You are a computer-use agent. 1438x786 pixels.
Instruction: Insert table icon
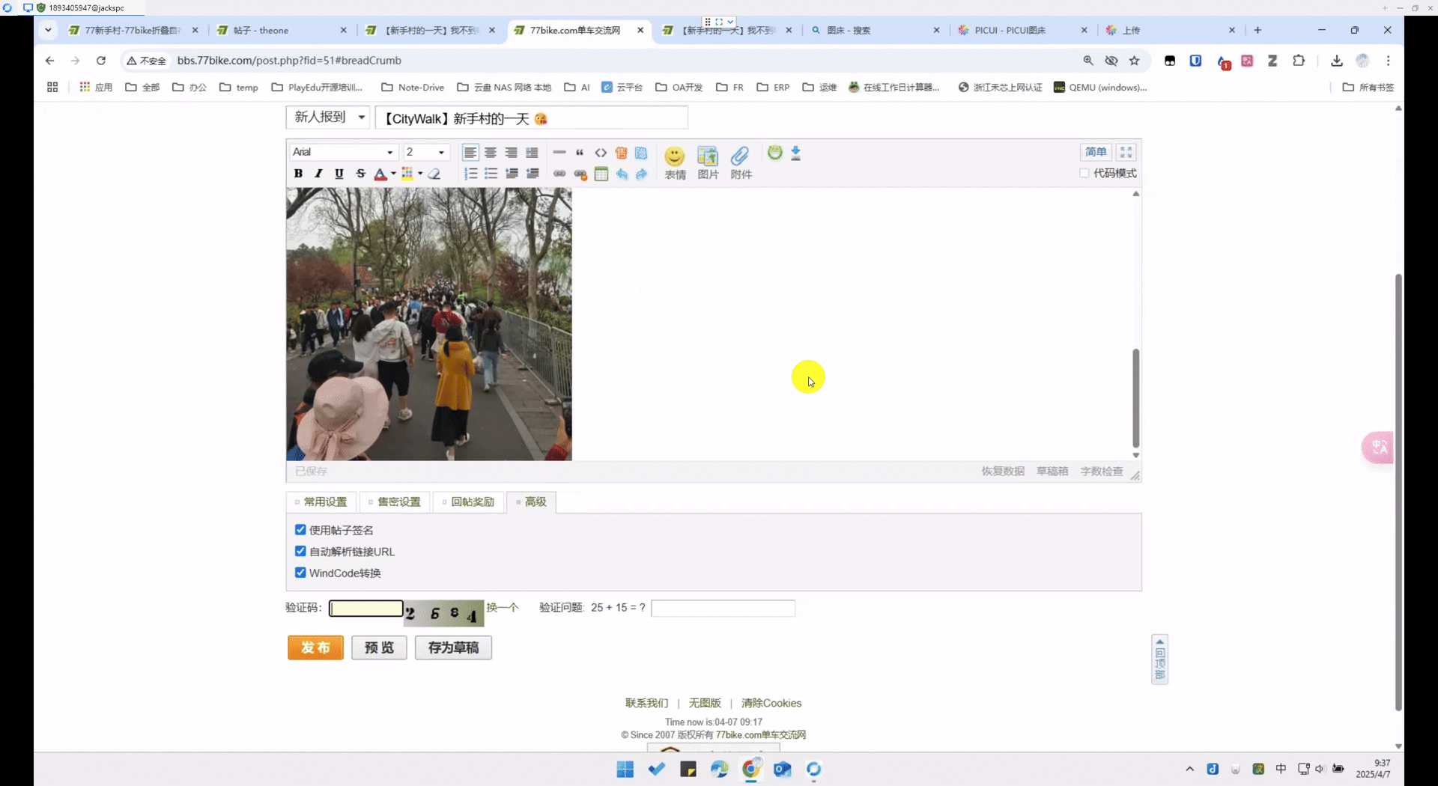601,174
